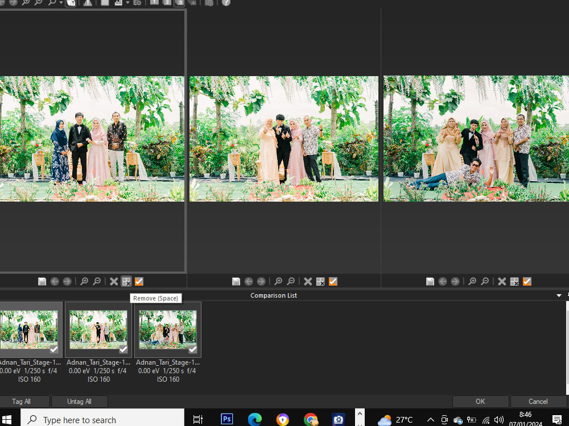Go to previous image using the left arrow
This screenshot has height=426, width=569.
pyautogui.click(x=55, y=281)
